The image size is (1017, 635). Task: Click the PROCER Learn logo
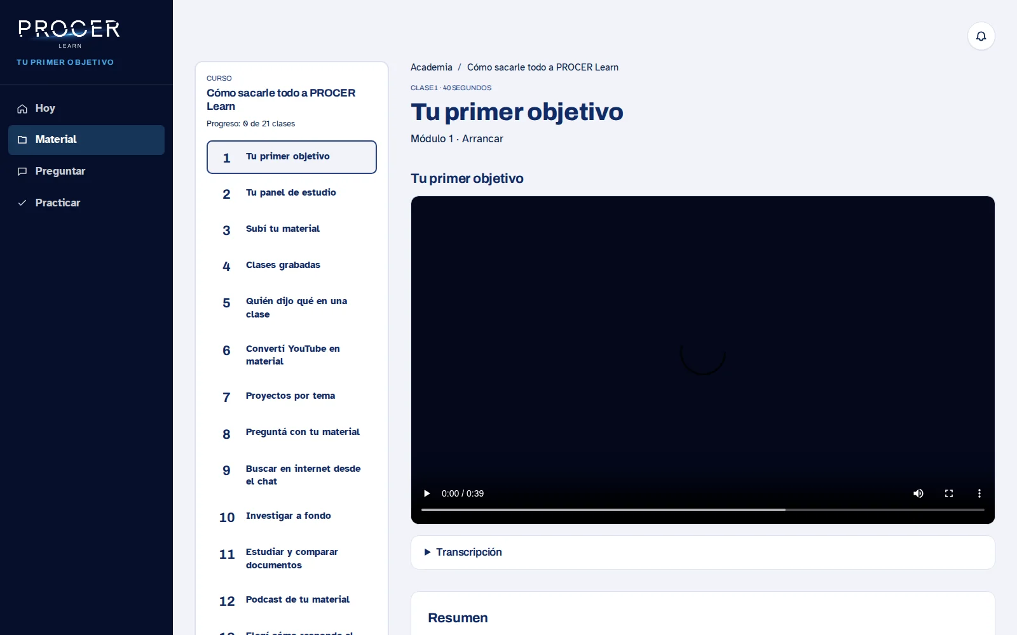[x=69, y=34]
